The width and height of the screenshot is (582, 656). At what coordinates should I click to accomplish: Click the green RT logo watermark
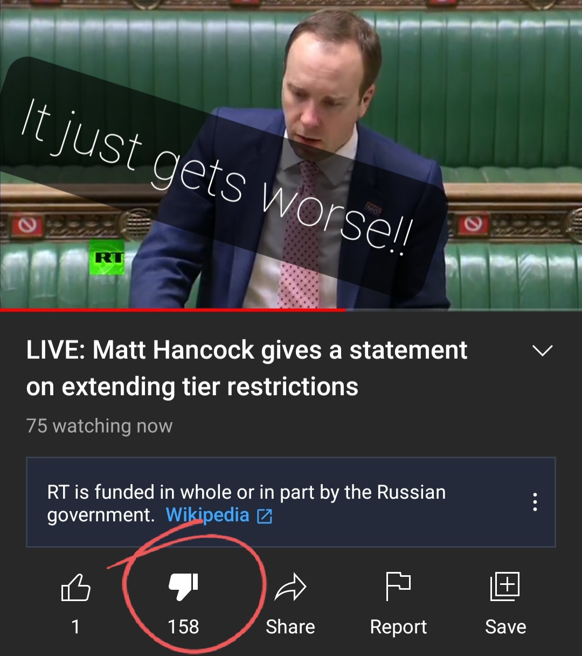tap(107, 257)
